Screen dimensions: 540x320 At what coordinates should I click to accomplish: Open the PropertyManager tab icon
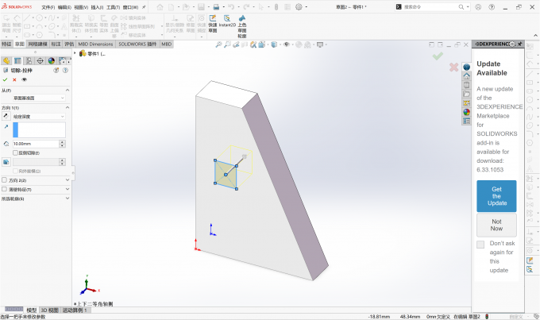17,61
